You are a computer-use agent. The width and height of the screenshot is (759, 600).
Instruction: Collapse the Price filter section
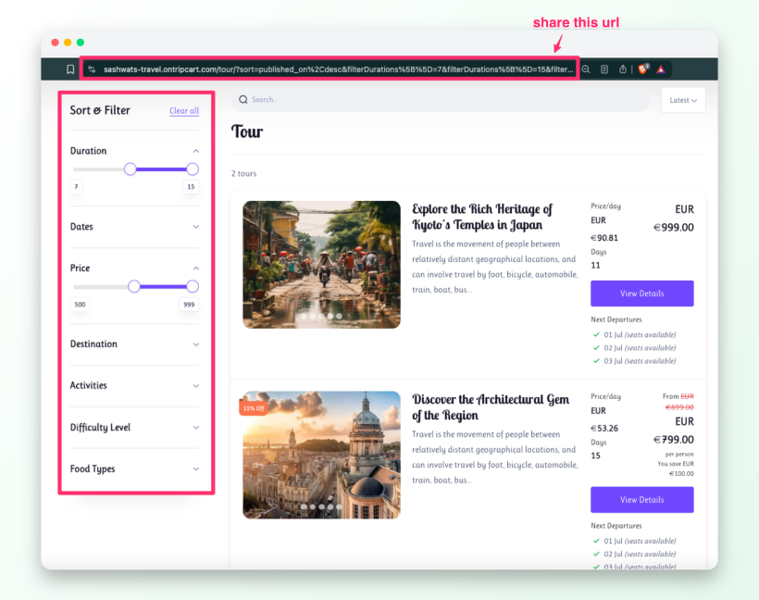tap(195, 269)
